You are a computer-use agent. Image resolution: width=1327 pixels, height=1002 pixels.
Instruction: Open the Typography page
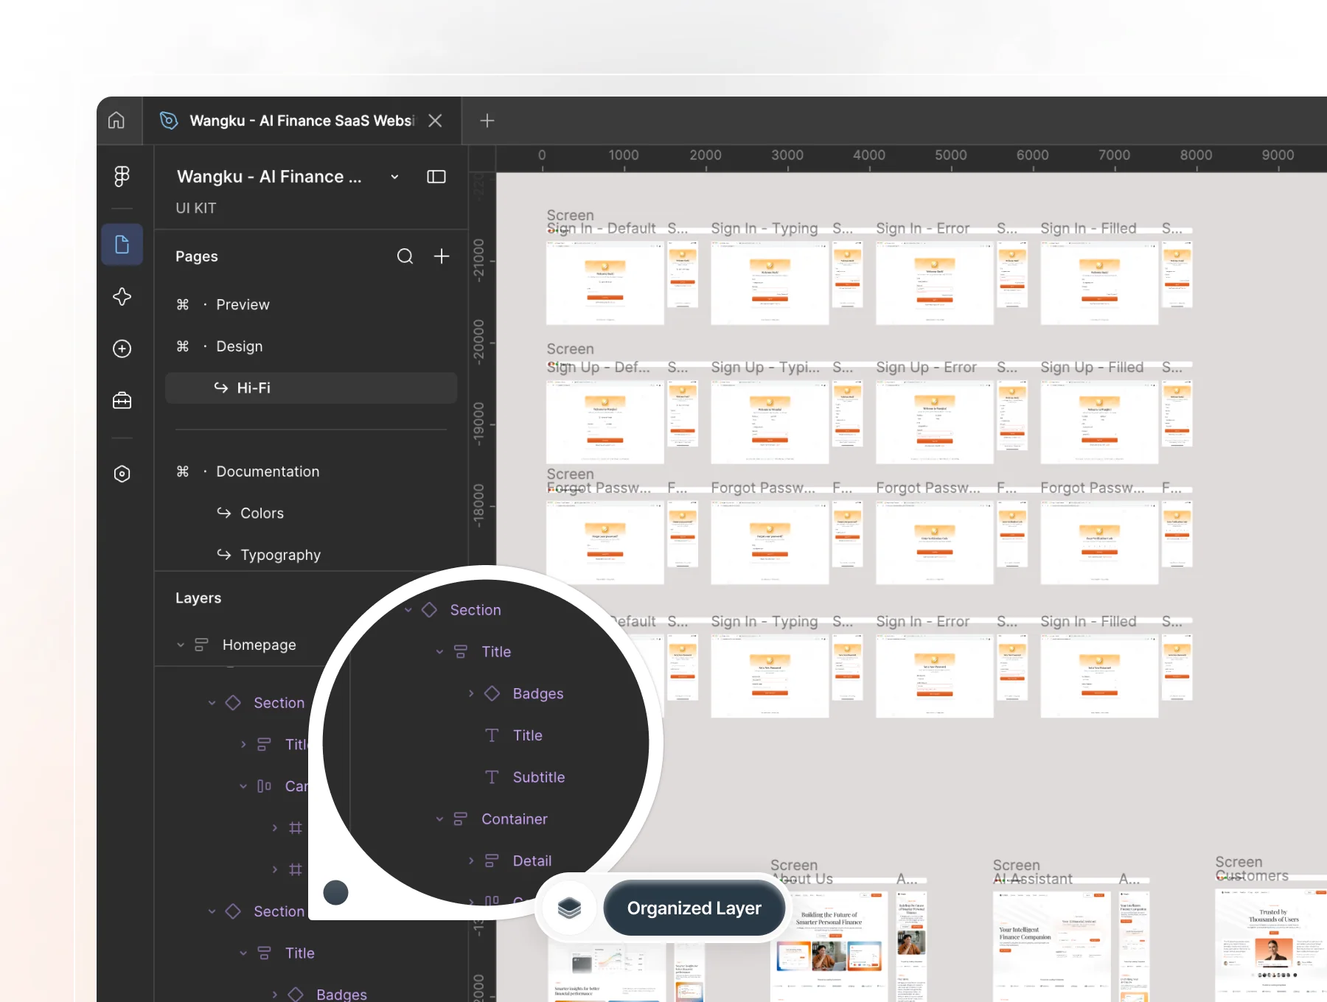click(x=280, y=555)
